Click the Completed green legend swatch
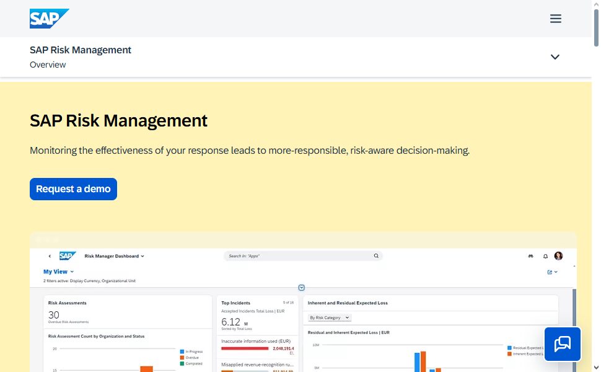This screenshot has width=601, height=372. pyautogui.click(x=182, y=363)
